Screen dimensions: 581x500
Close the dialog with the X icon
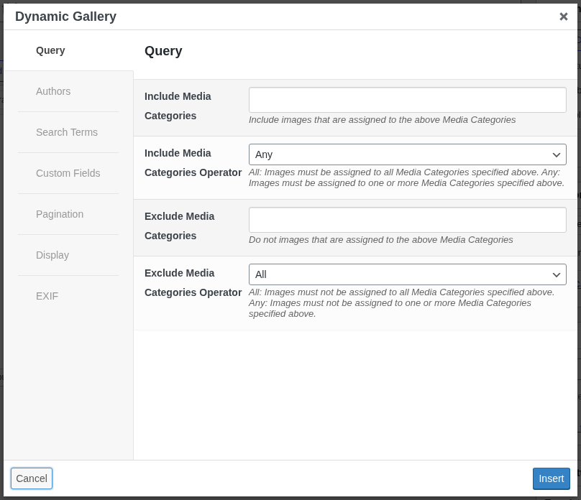[564, 16]
